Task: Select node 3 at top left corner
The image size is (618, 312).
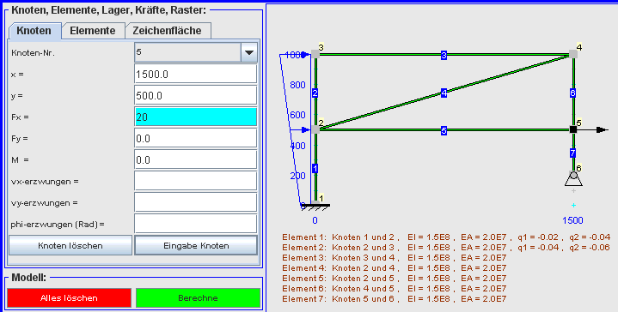Action: tap(315, 54)
